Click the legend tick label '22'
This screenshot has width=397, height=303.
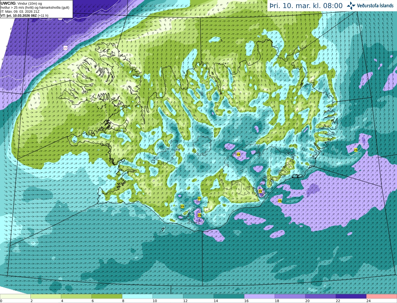click(338, 301)
